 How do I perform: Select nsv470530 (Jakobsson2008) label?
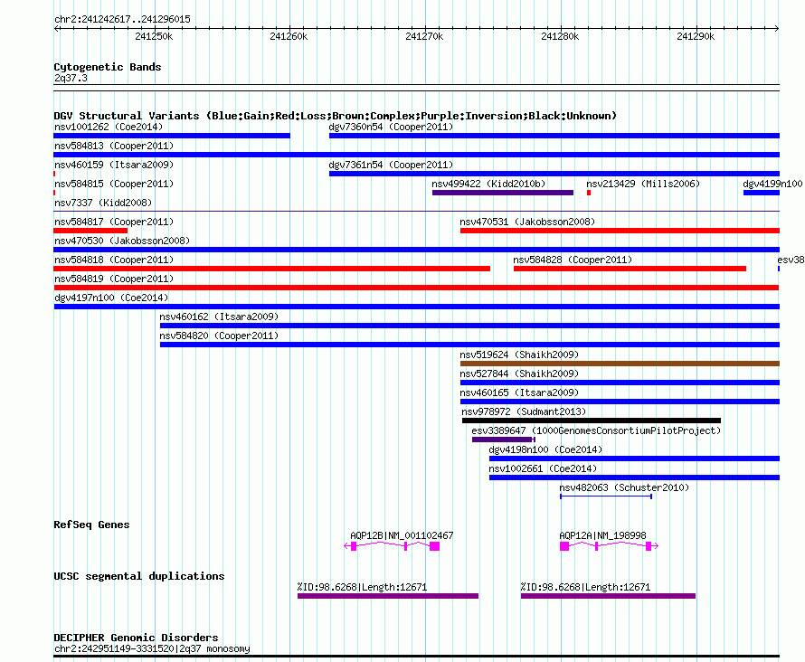click(x=122, y=241)
